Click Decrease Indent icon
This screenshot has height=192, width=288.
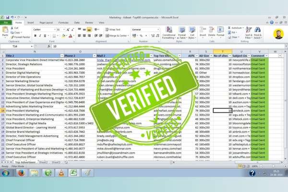(x=96, y=36)
